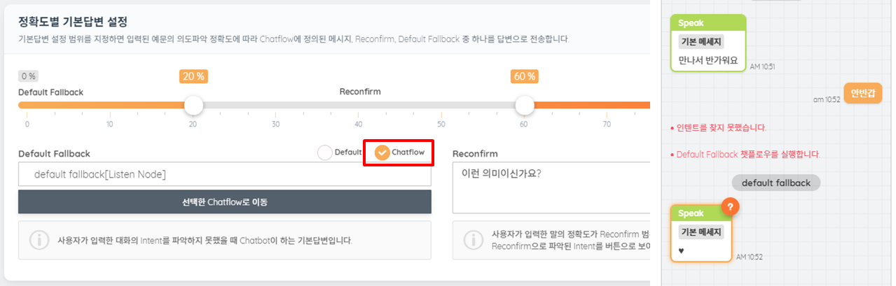Viewport: 896px width, 286px height.
Task: Click the gray 0 % badge
Action: pos(29,76)
